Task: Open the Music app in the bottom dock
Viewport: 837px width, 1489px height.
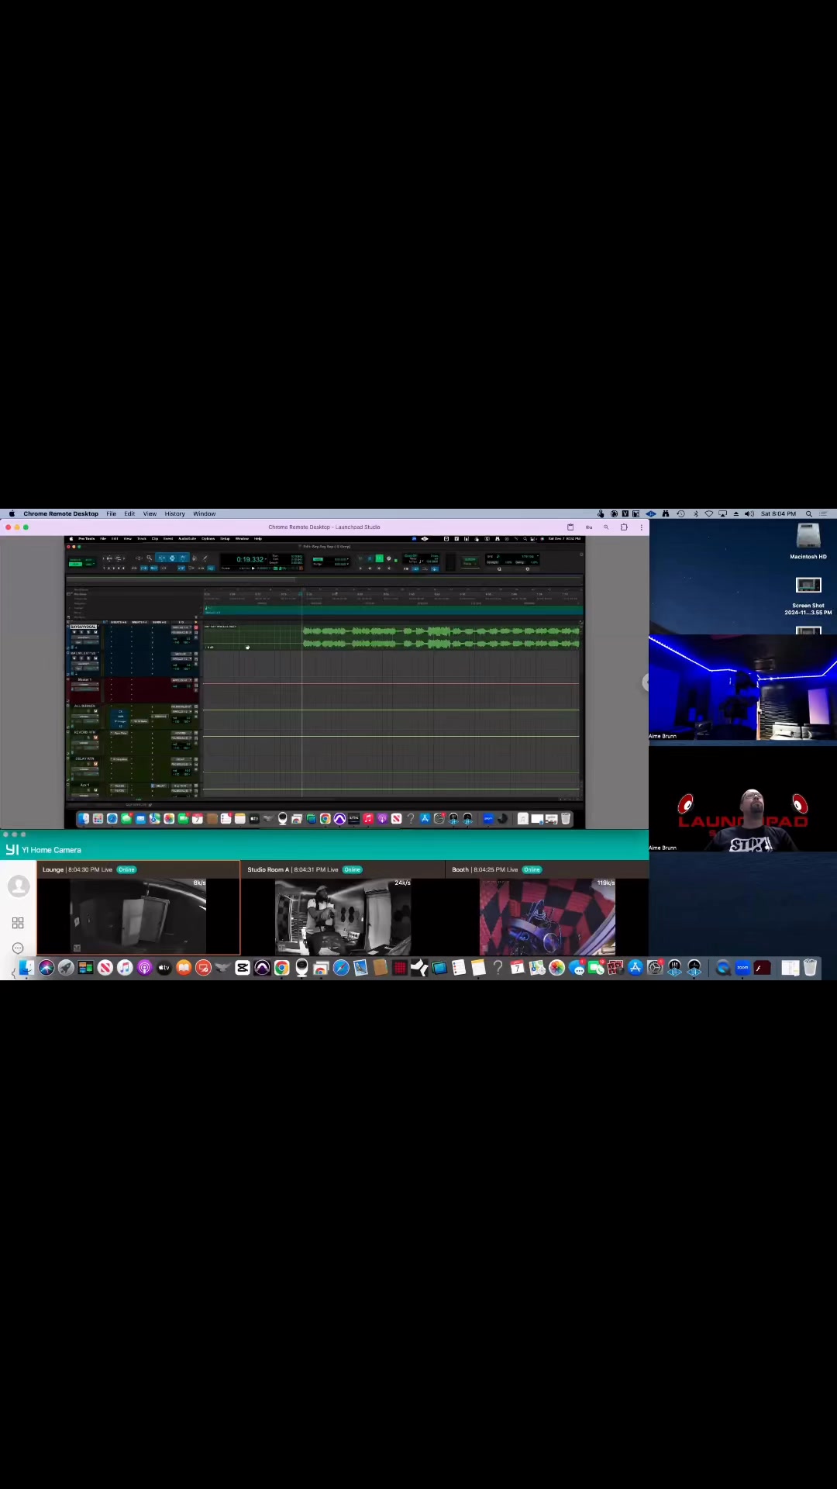Action: click(125, 968)
